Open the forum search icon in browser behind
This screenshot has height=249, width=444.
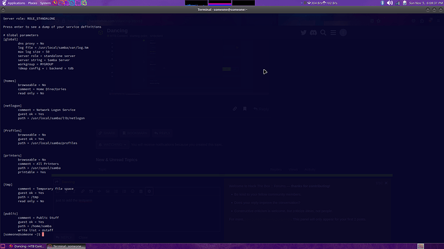pos(323,33)
